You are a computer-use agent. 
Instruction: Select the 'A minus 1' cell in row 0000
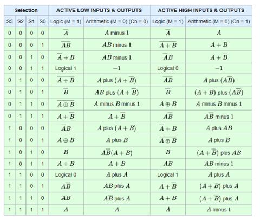tap(117, 33)
